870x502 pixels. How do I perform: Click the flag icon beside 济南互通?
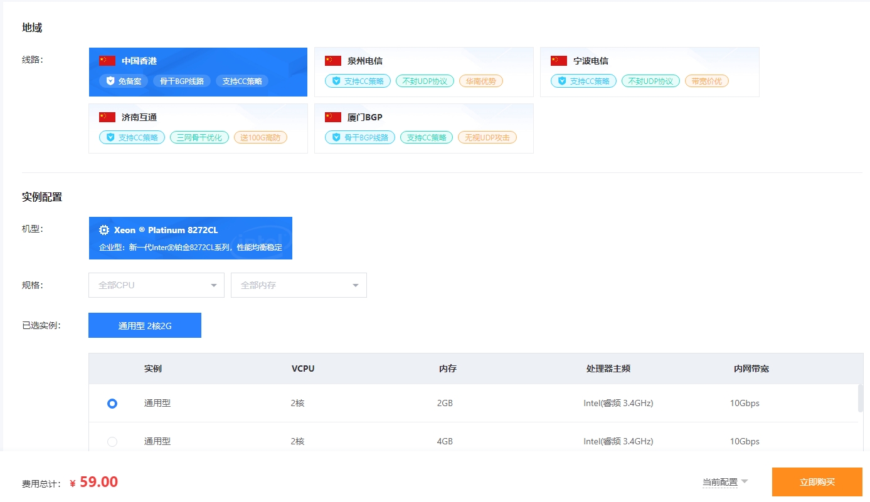(x=107, y=117)
